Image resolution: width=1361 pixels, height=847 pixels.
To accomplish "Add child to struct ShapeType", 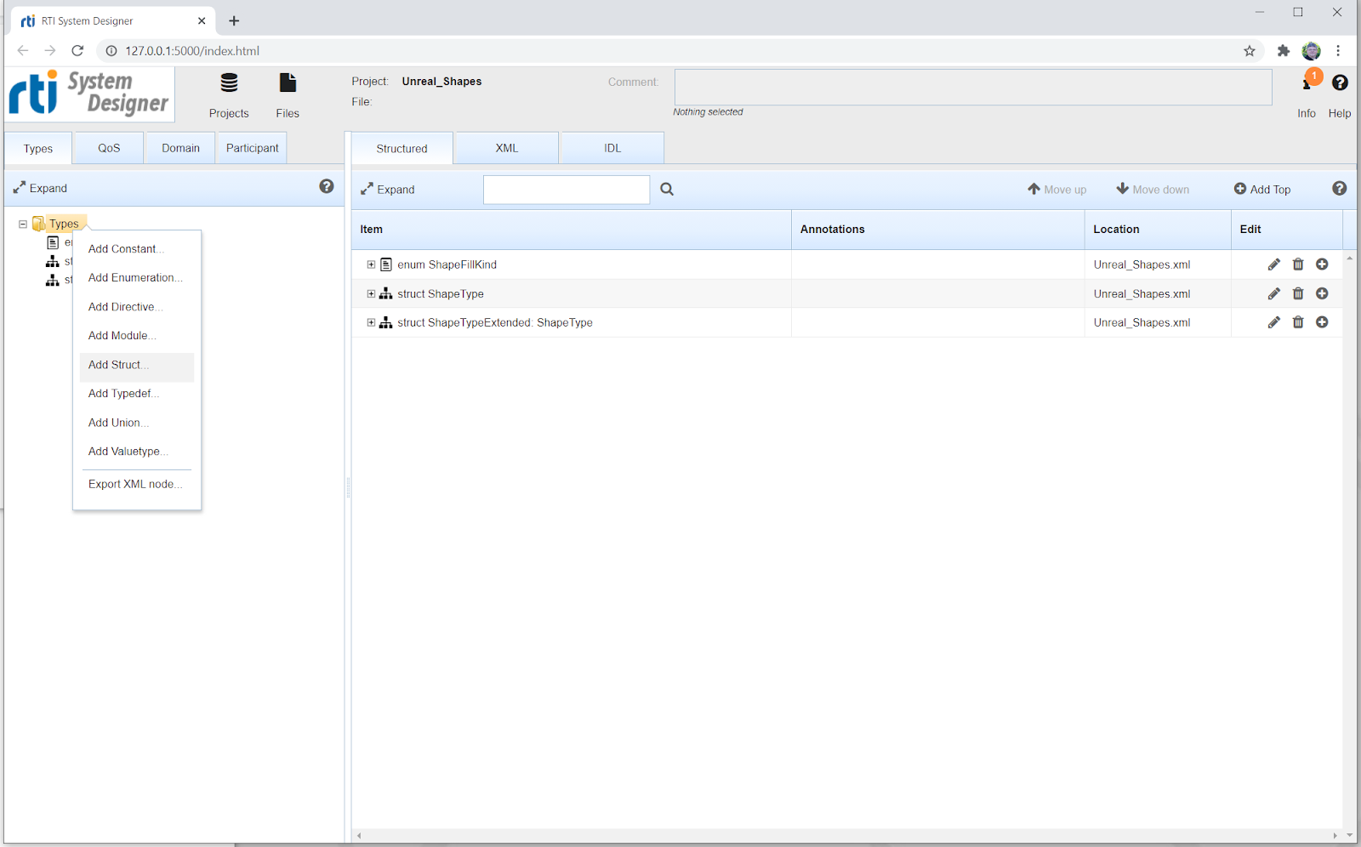I will pyautogui.click(x=1322, y=293).
